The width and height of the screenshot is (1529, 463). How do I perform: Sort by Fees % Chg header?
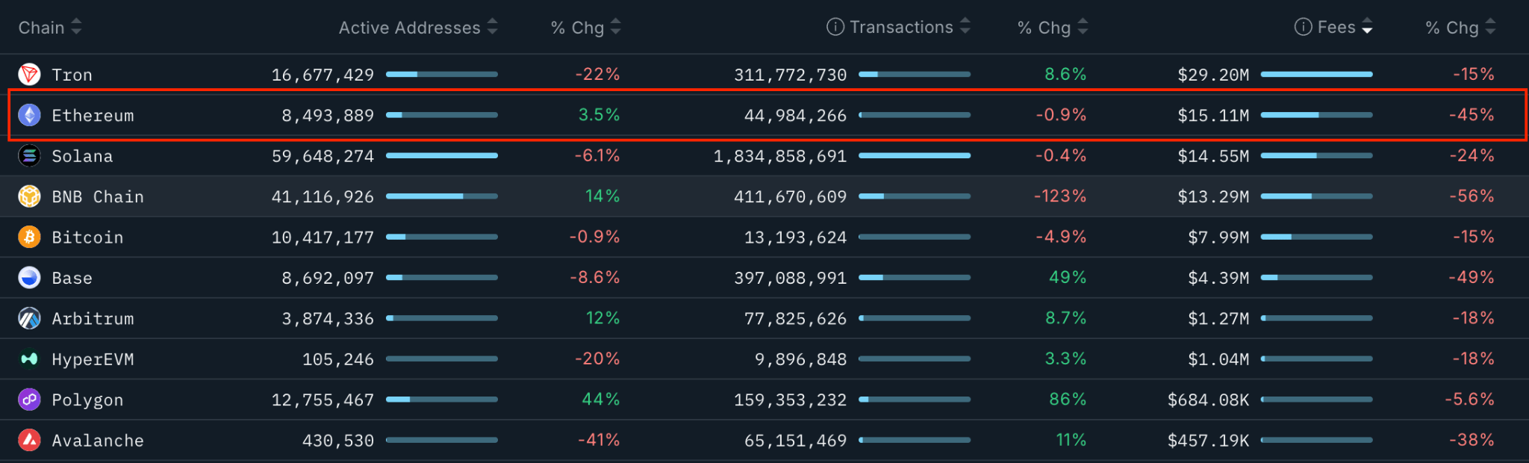point(1452,28)
